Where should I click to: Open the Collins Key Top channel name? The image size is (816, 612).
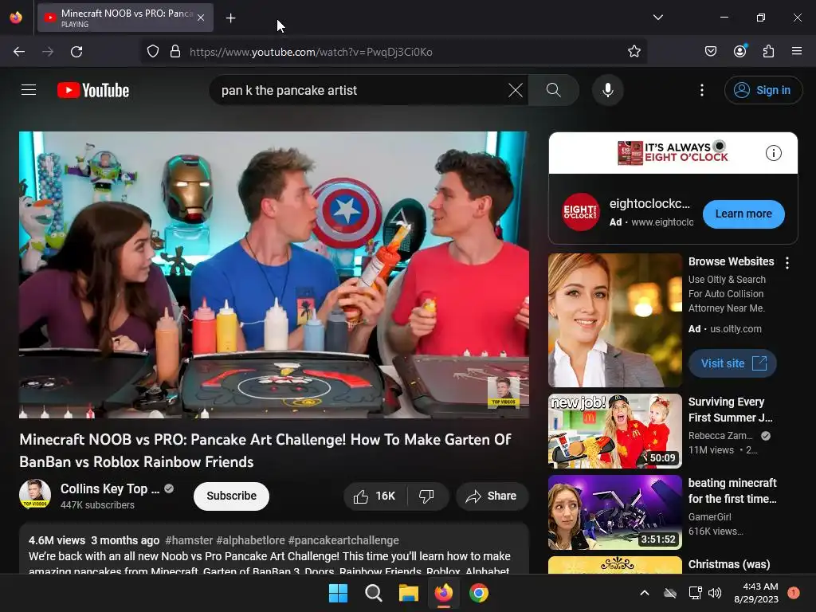tap(110, 488)
